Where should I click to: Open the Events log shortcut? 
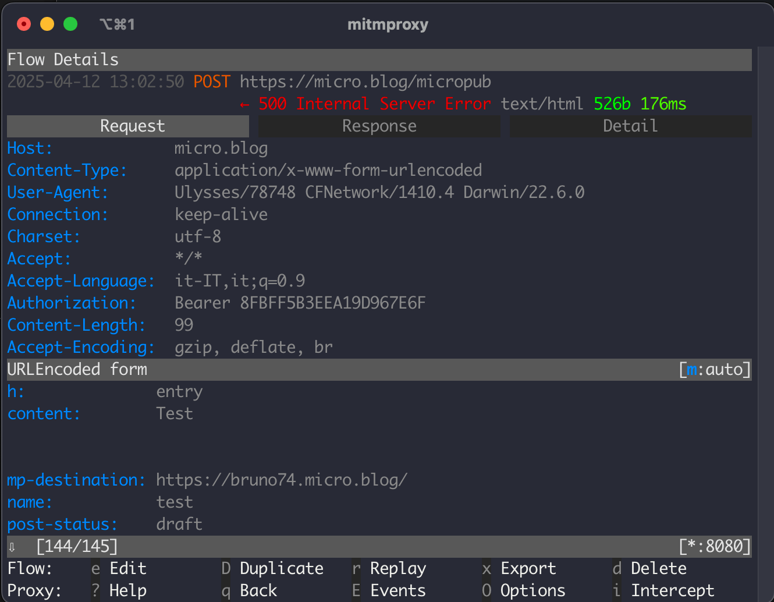coord(389,590)
